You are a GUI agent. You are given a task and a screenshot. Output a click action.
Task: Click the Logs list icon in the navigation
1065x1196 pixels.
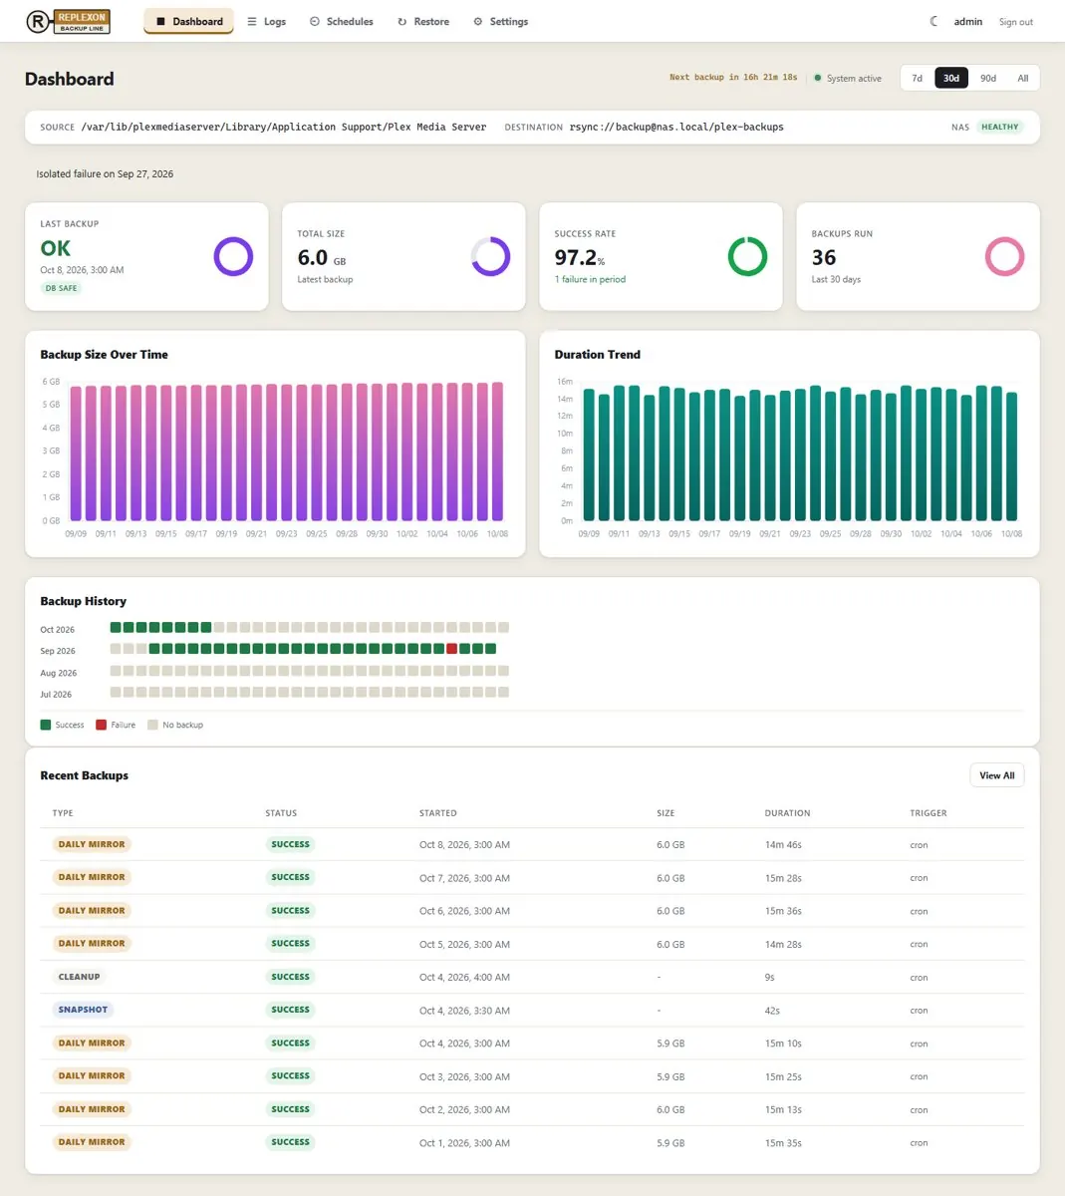tap(252, 21)
